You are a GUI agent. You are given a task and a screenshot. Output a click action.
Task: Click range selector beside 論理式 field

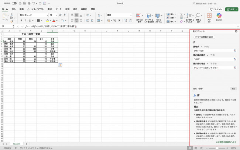coord(234,50)
